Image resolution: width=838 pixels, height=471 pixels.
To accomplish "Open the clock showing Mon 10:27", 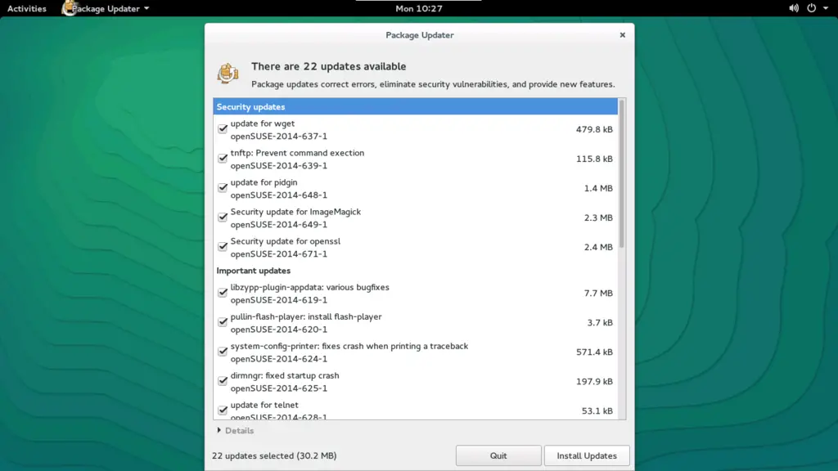I will click(x=419, y=8).
